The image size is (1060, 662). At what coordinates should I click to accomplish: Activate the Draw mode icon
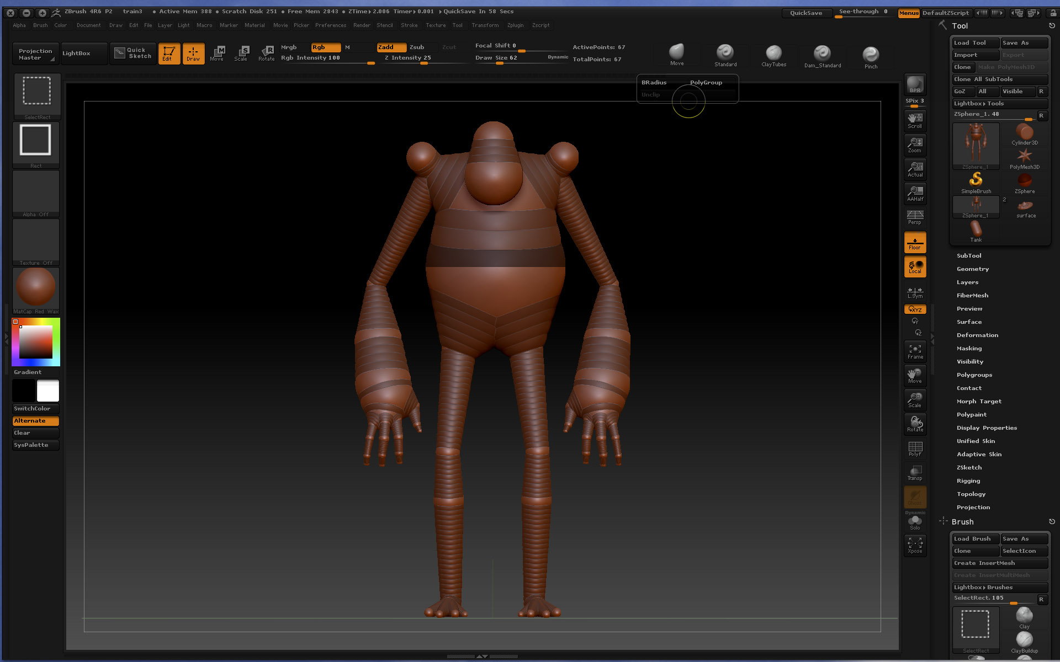click(x=193, y=54)
